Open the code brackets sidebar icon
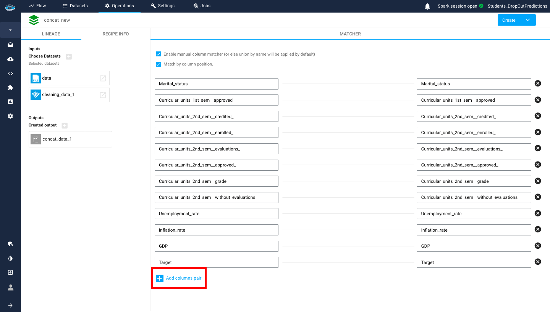Screen dimensions: 550x312 pos(10,74)
